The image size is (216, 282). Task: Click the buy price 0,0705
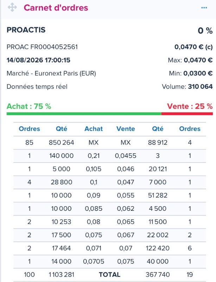(x=94, y=262)
